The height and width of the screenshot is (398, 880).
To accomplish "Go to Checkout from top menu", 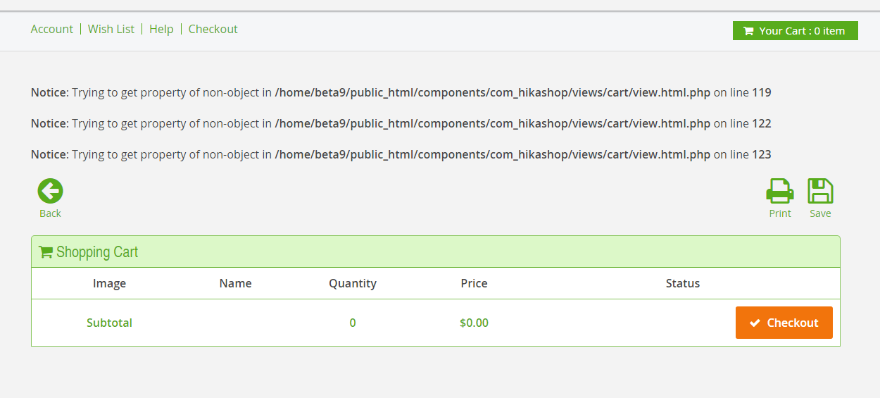I will 213,29.
